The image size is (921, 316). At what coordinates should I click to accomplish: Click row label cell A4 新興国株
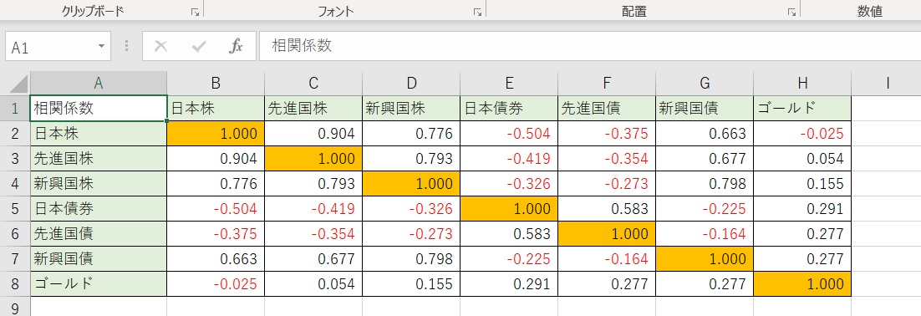tap(99, 184)
